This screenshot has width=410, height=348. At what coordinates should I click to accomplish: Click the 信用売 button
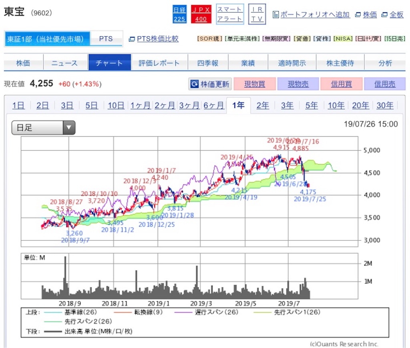point(385,84)
